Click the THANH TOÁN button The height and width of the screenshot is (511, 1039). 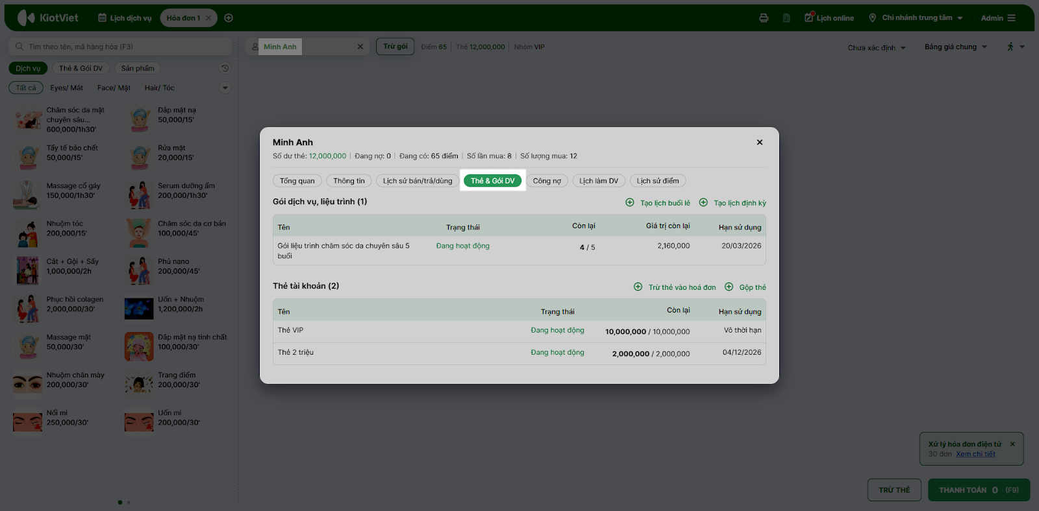click(979, 490)
